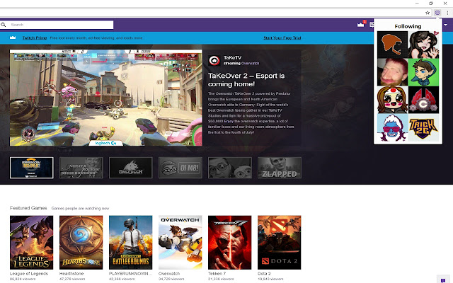
Task: Click the Hearthstone title text
Action: (71, 274)
